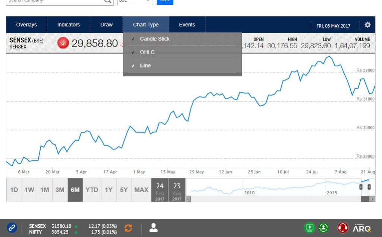The image size is (382, 237).
Task: Open chart settings gear icon
Action: click(x=367, y=25)
